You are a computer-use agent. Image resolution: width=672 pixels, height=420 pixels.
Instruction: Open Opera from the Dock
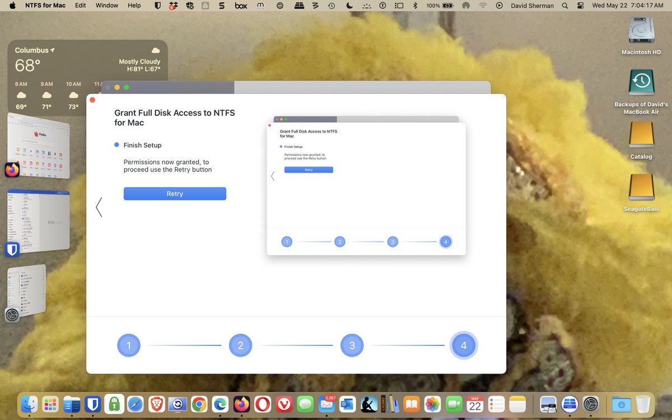click(x=263, y=404)
